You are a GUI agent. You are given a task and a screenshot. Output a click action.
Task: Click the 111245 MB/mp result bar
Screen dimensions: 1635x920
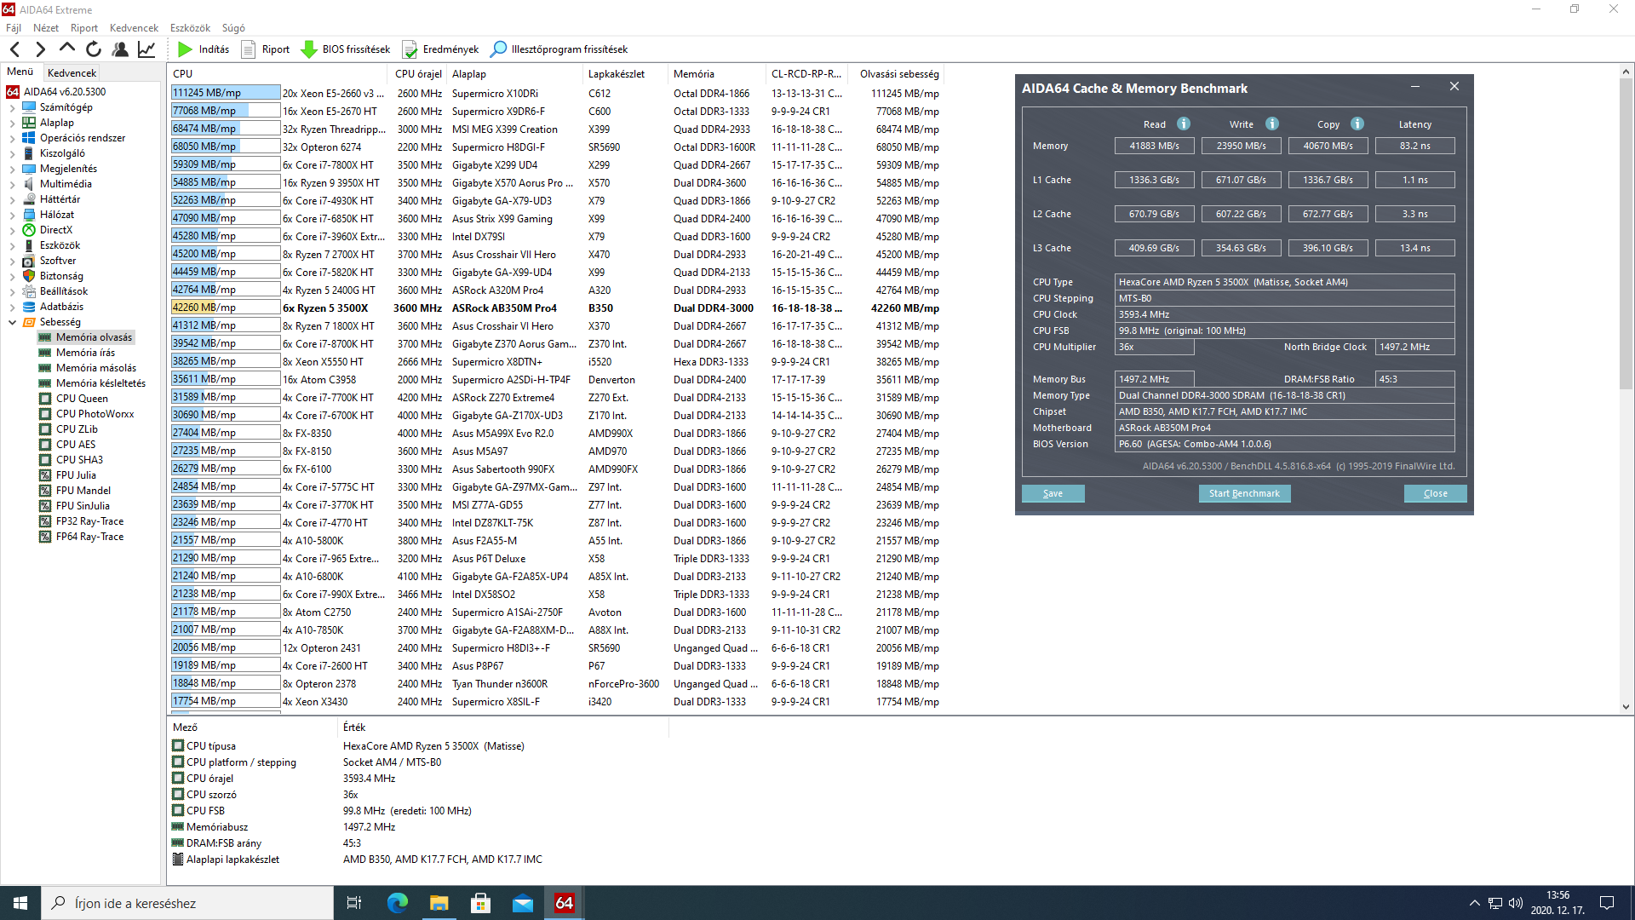[226, 93]
